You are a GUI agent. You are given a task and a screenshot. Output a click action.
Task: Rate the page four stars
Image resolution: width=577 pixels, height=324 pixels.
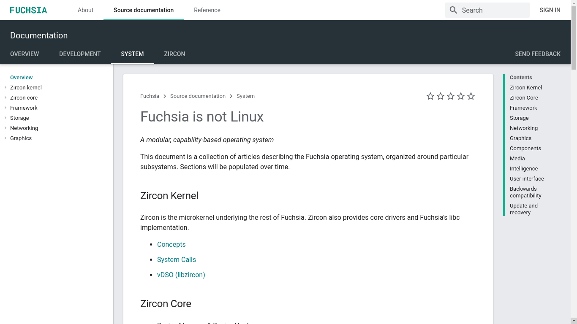pos(461,96)
